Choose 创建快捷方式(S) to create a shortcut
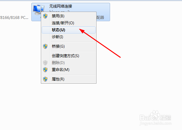Image resolution: width=182 pixels, height=130 pixels. coord(69,56)
